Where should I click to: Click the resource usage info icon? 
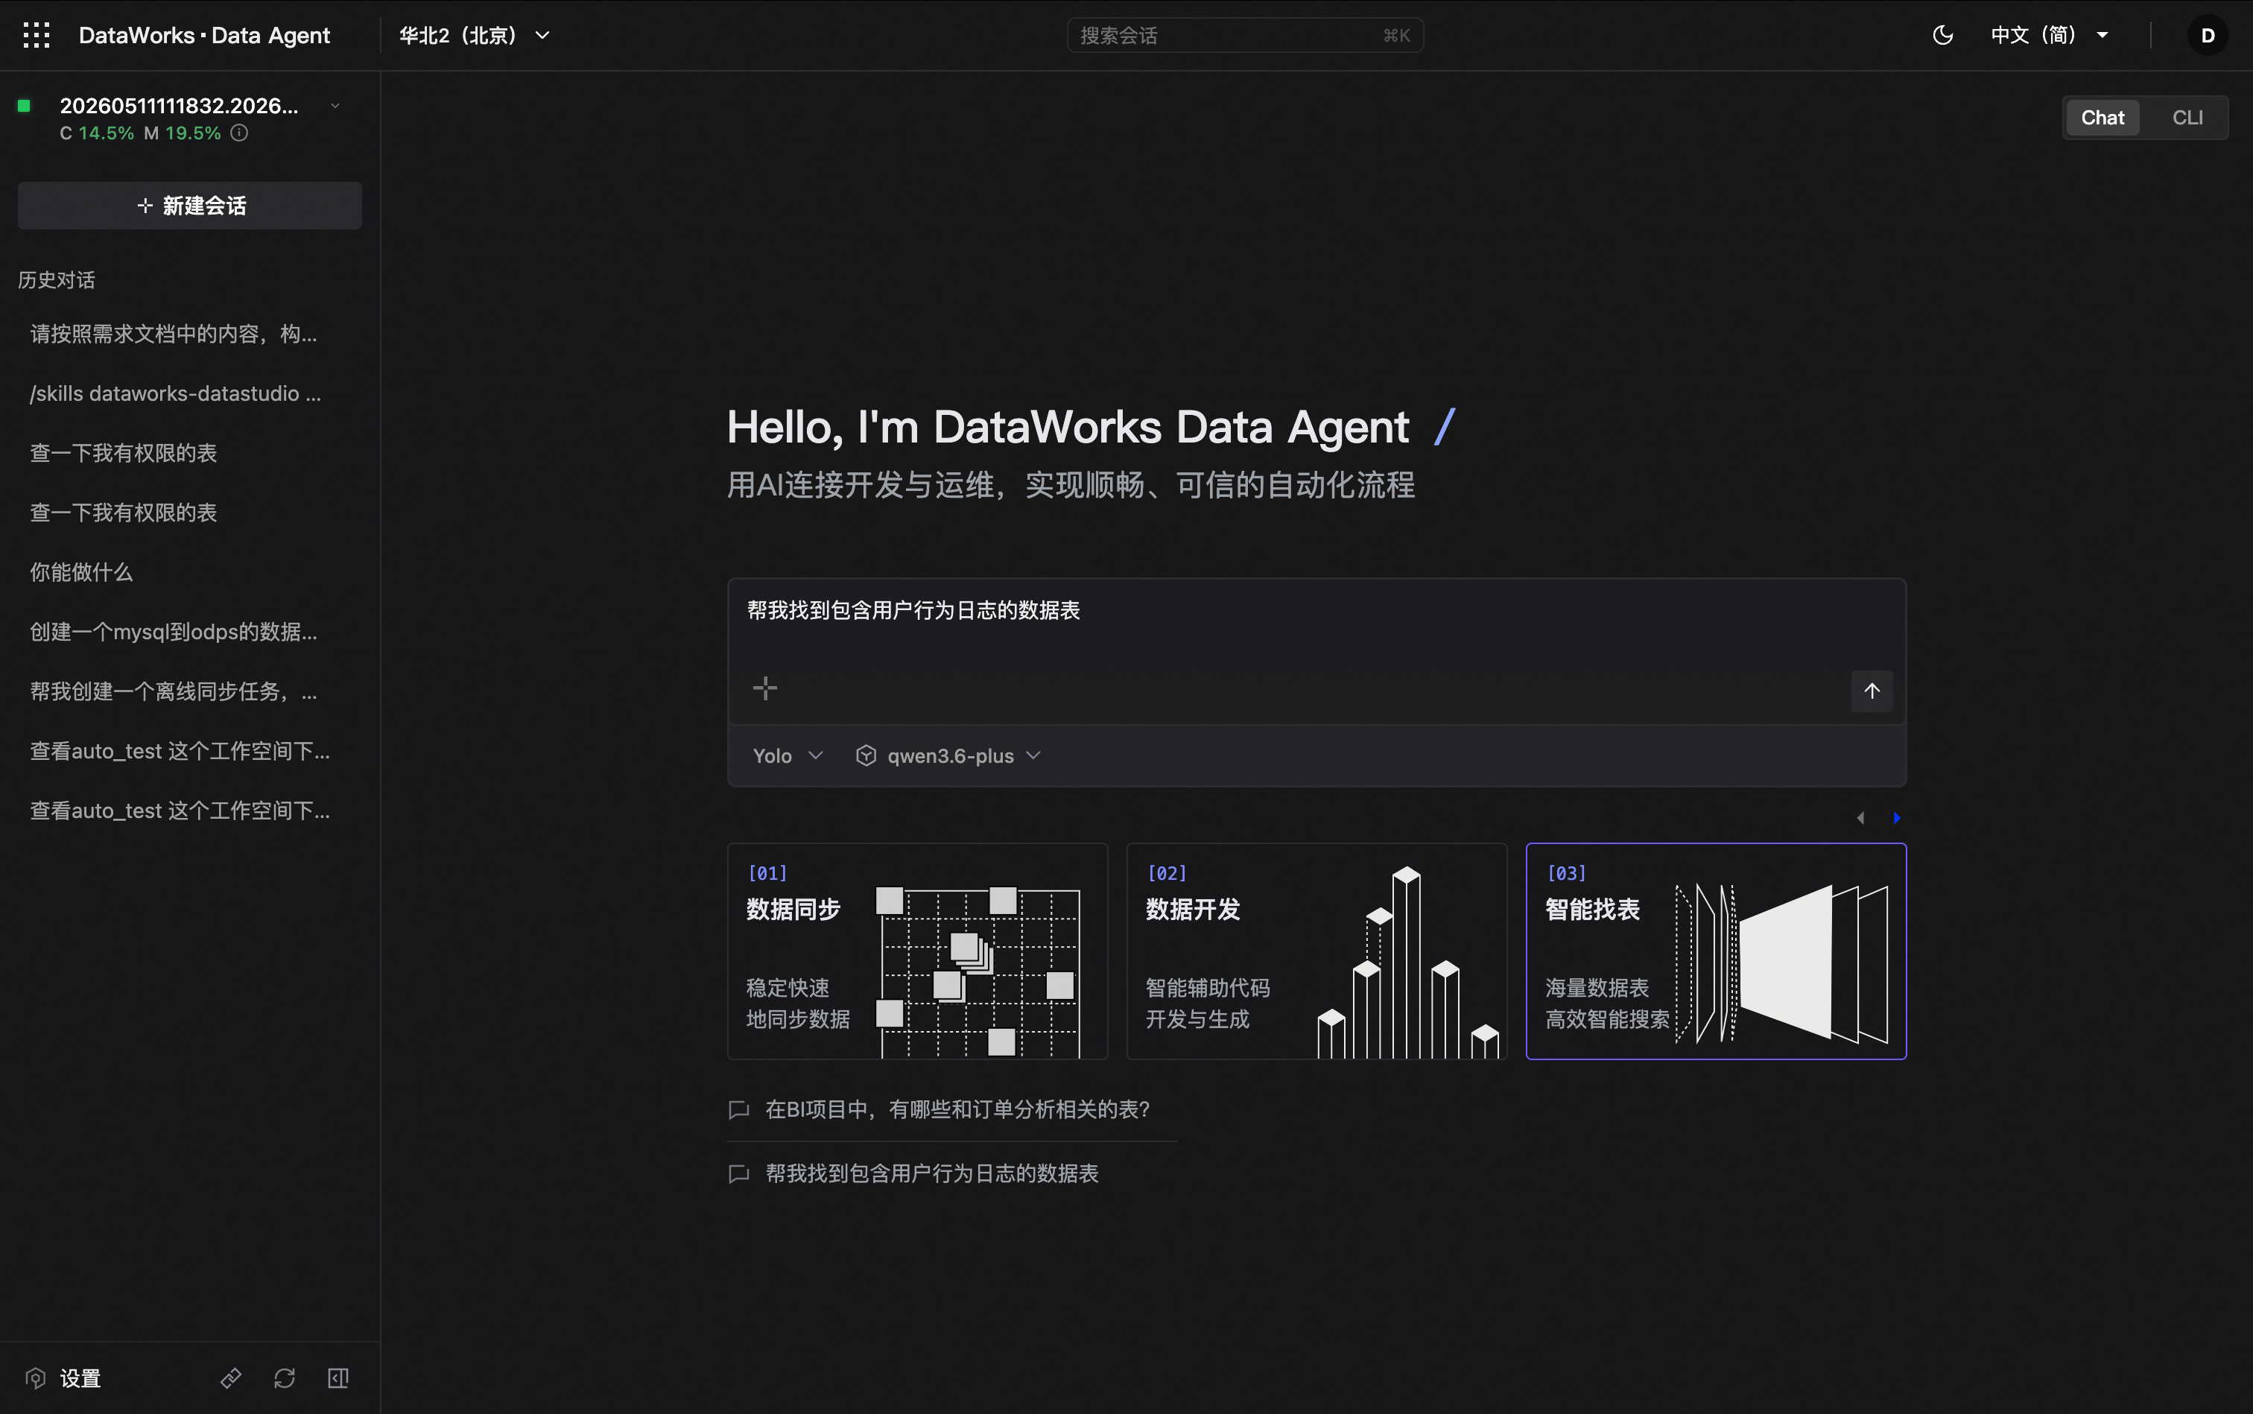point(239,133)
